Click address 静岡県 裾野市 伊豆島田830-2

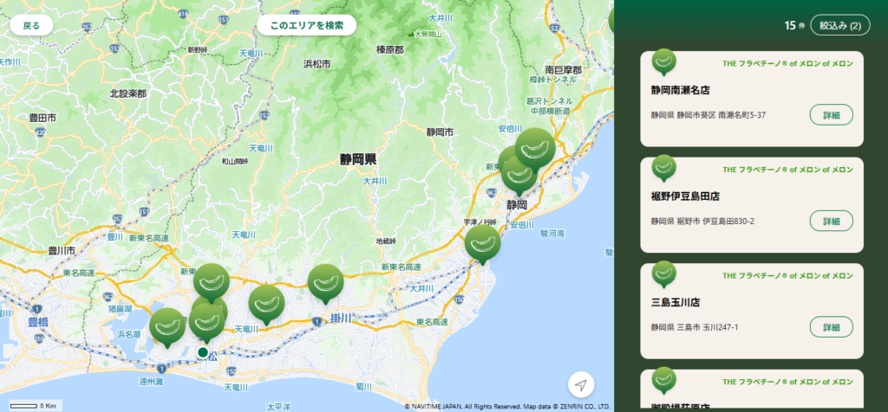point(702,221)
